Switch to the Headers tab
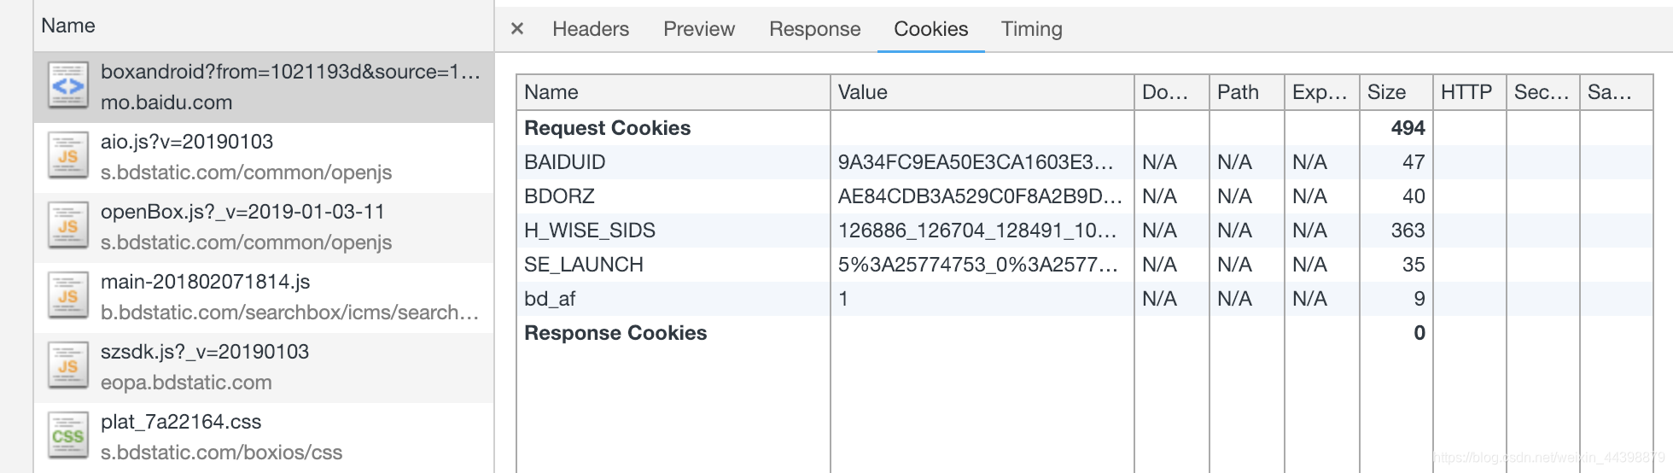Screen dimensions: 1673x473 (x=591, y=29)
